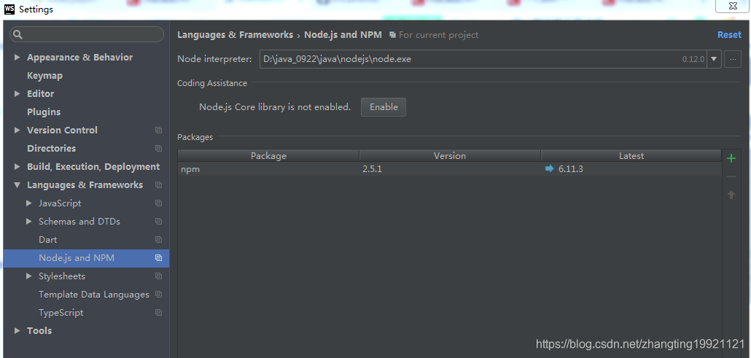
Task: Click the Node interpreter path field
Action: [483, 59]
